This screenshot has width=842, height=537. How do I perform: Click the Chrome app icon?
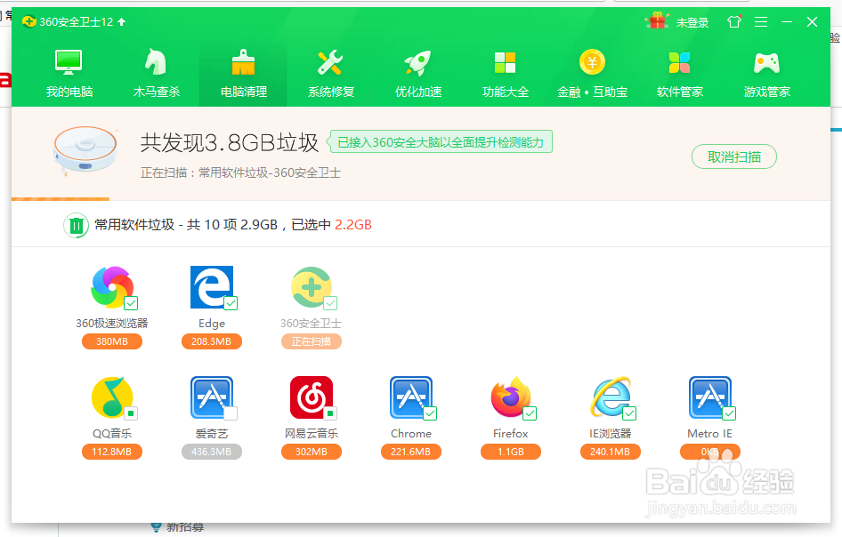[411, 397]
